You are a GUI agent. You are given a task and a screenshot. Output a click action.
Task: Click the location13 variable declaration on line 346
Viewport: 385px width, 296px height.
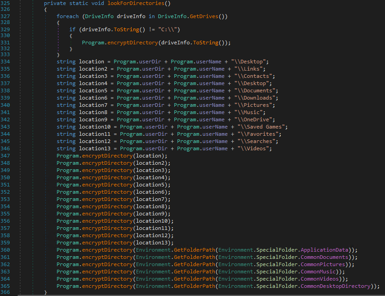click(95, 148)
